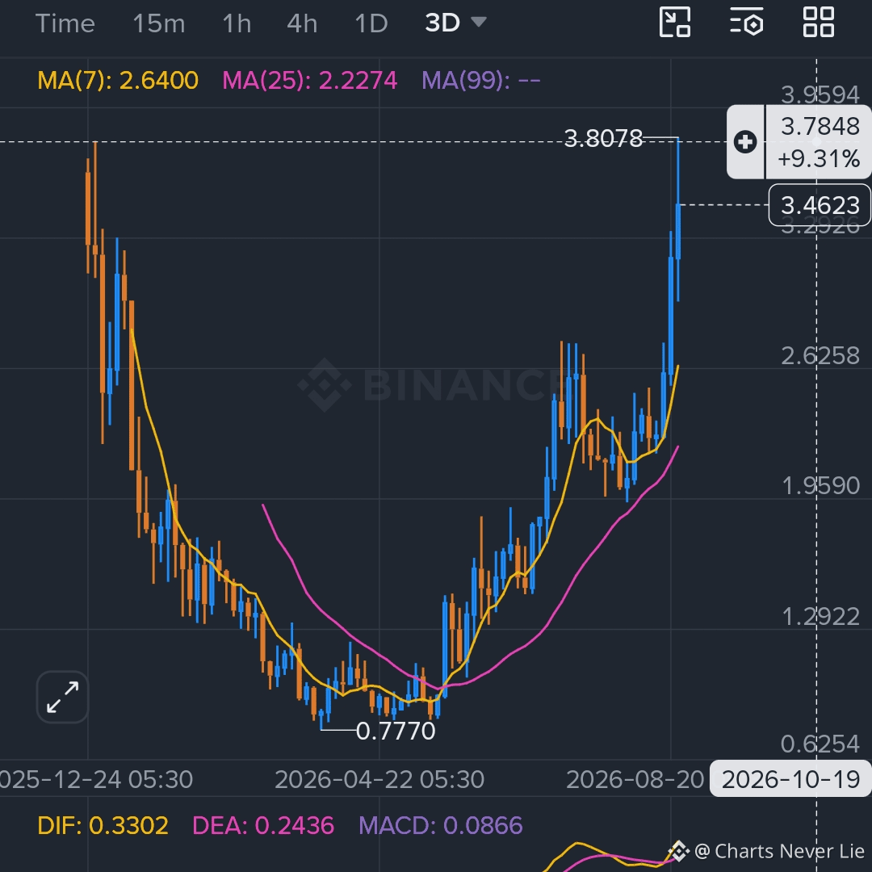This screenshot has height=872, width=872.
Task: Select the 1D interval
Action: click(371, 24)
